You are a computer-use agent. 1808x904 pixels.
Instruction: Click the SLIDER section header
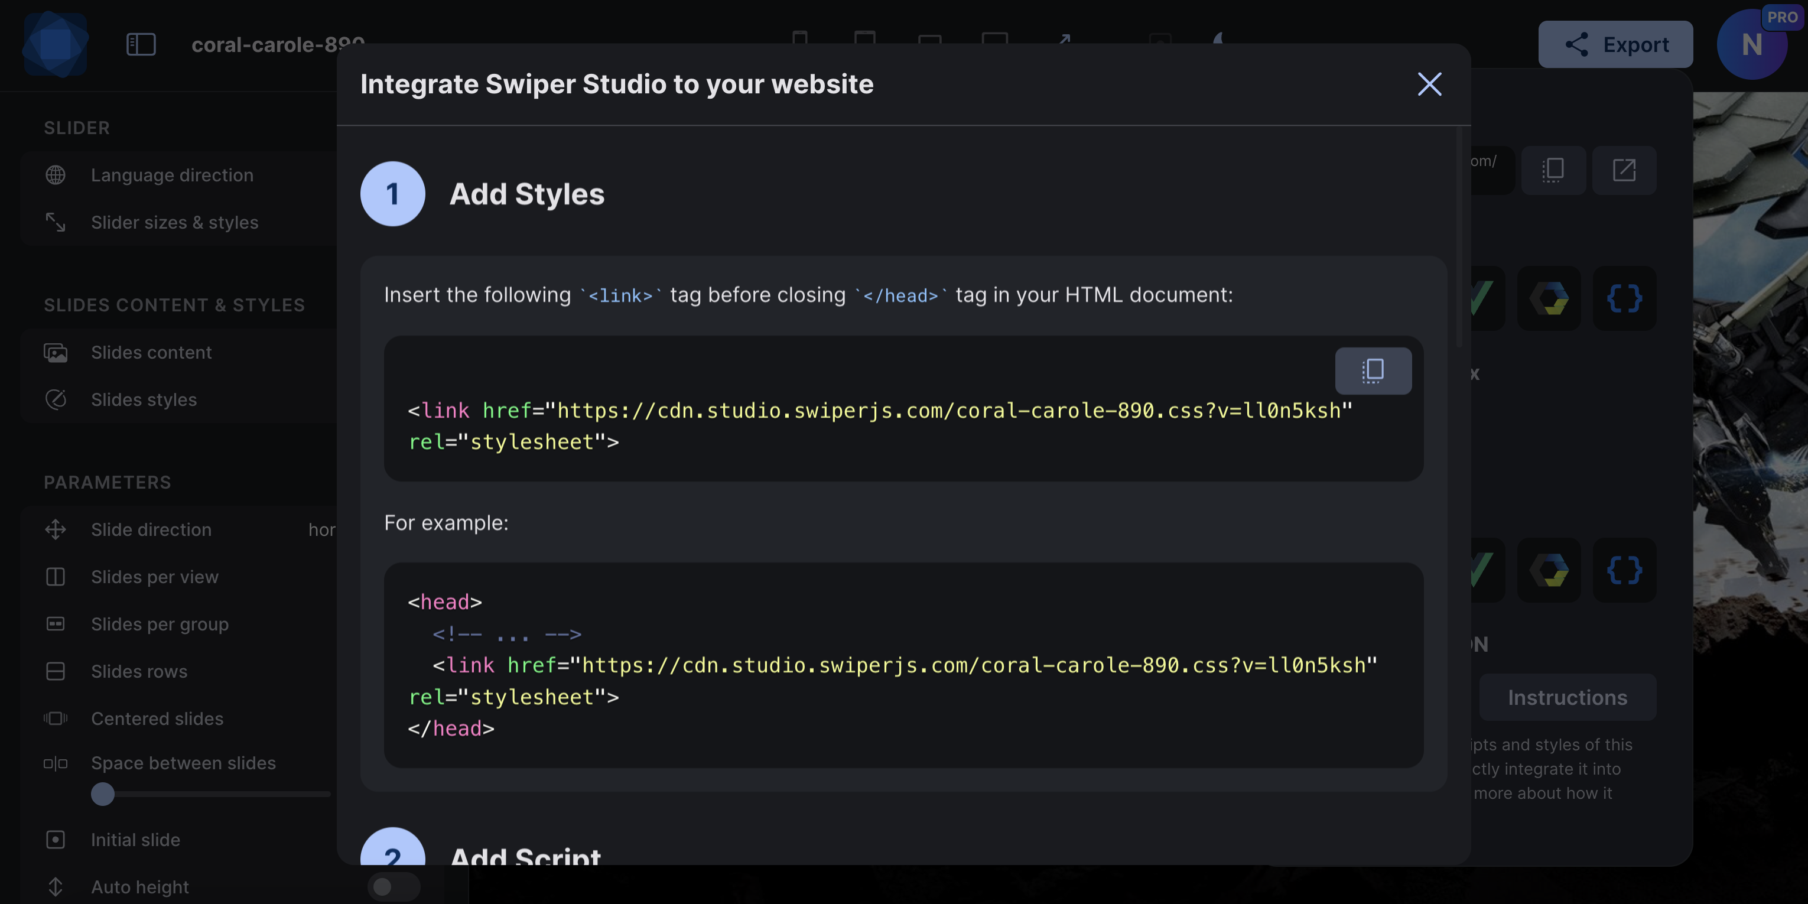pos(77,128)
